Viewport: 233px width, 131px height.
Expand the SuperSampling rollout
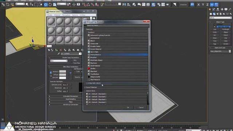click(x=66, y=99)
